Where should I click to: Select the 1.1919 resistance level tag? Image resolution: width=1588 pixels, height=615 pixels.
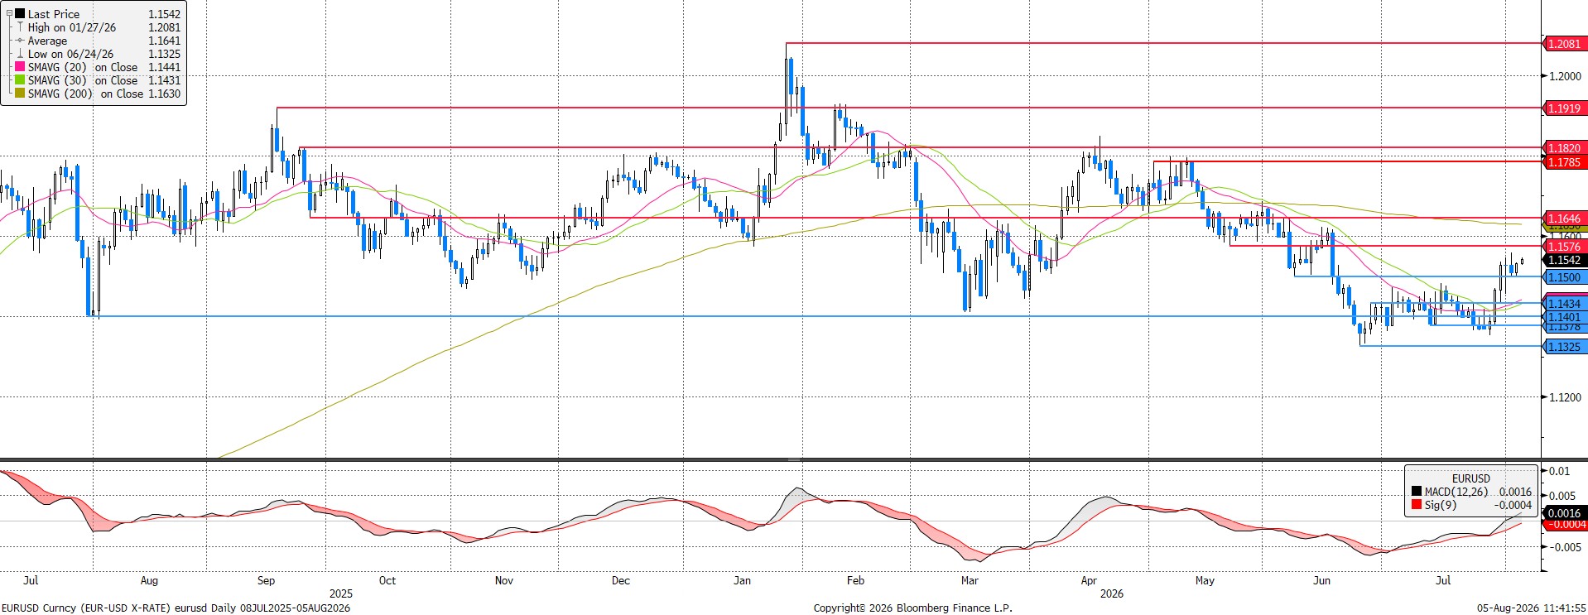click(1565, 108)
